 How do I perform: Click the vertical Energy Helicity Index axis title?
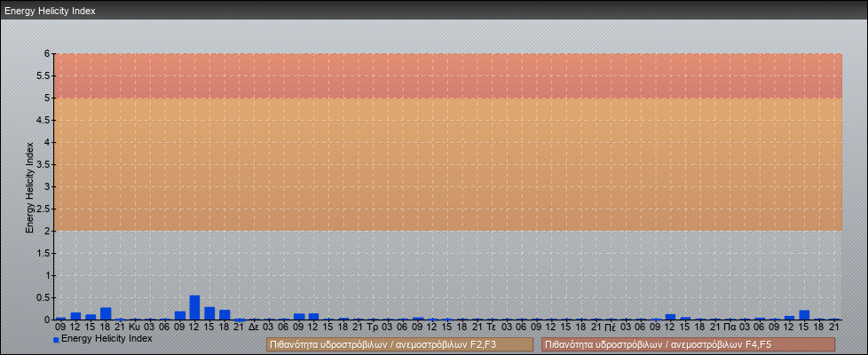point(30,187)
